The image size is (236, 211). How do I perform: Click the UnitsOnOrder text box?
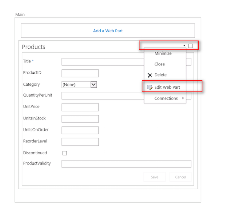pyautogui.click(x=80, y=130)
